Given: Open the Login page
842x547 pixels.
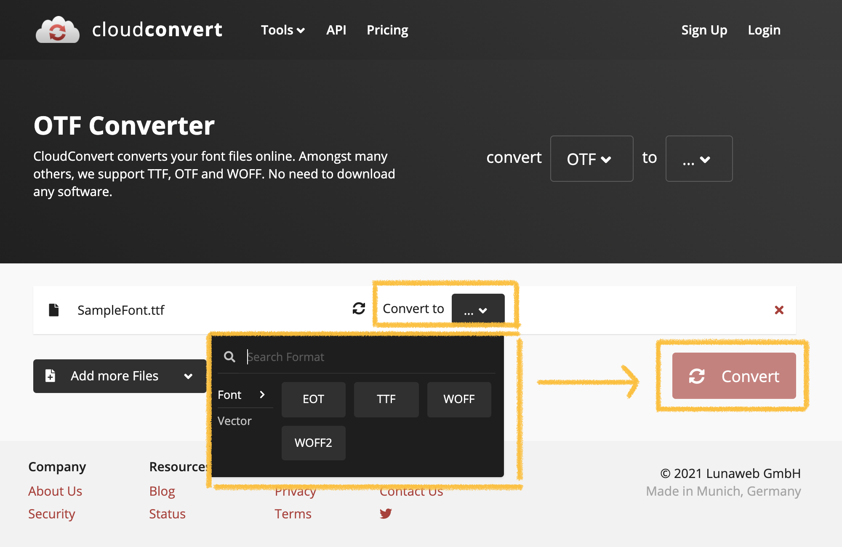Looking at the screenshot, I should [764, 30].
